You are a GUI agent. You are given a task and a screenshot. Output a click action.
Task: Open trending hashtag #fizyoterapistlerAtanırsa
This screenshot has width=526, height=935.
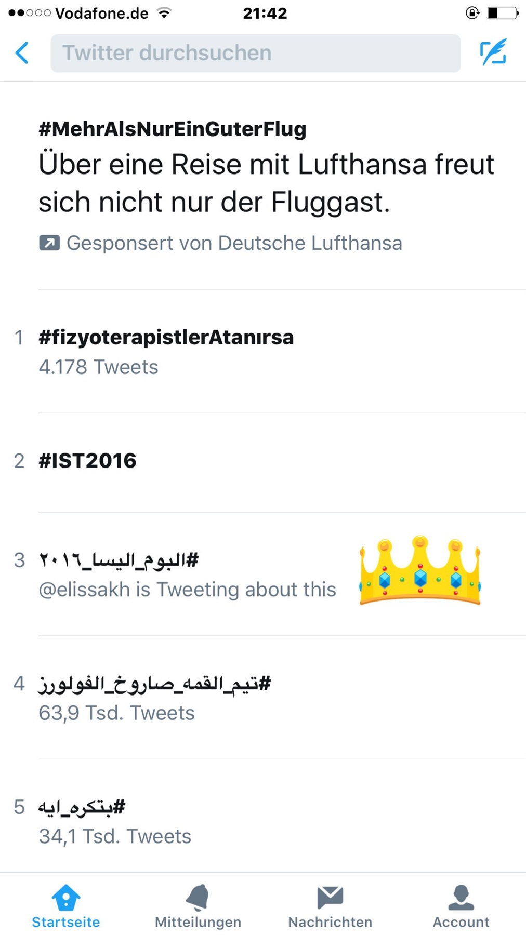pos(166,338)
